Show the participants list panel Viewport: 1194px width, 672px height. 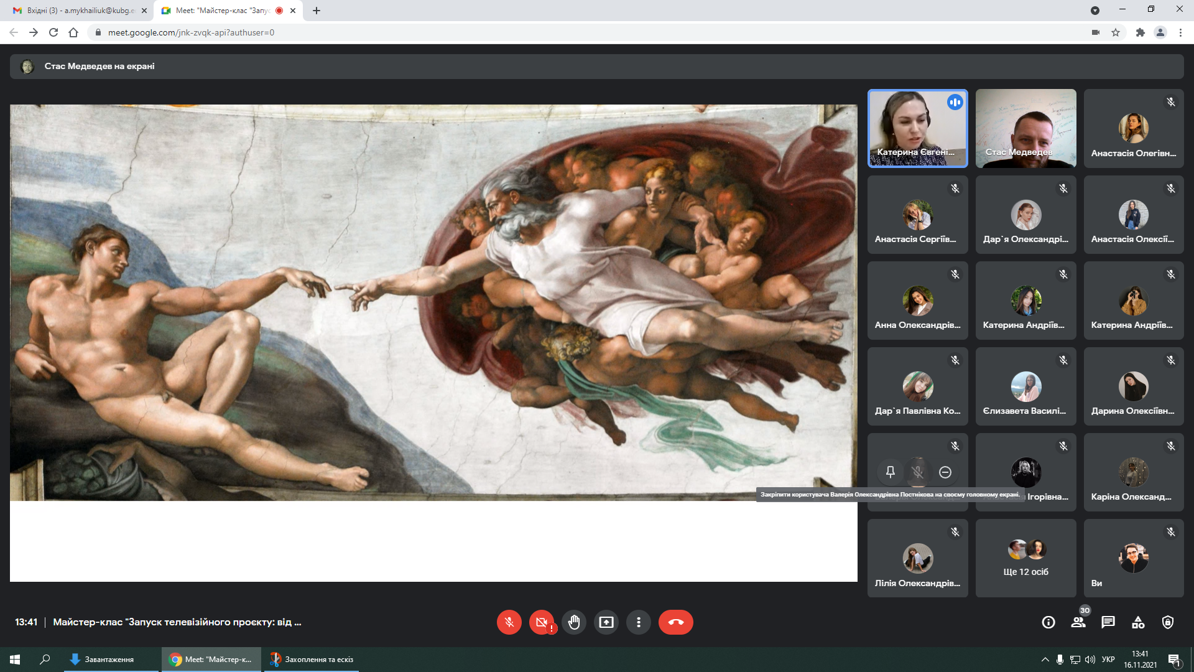click(1078, 622)
